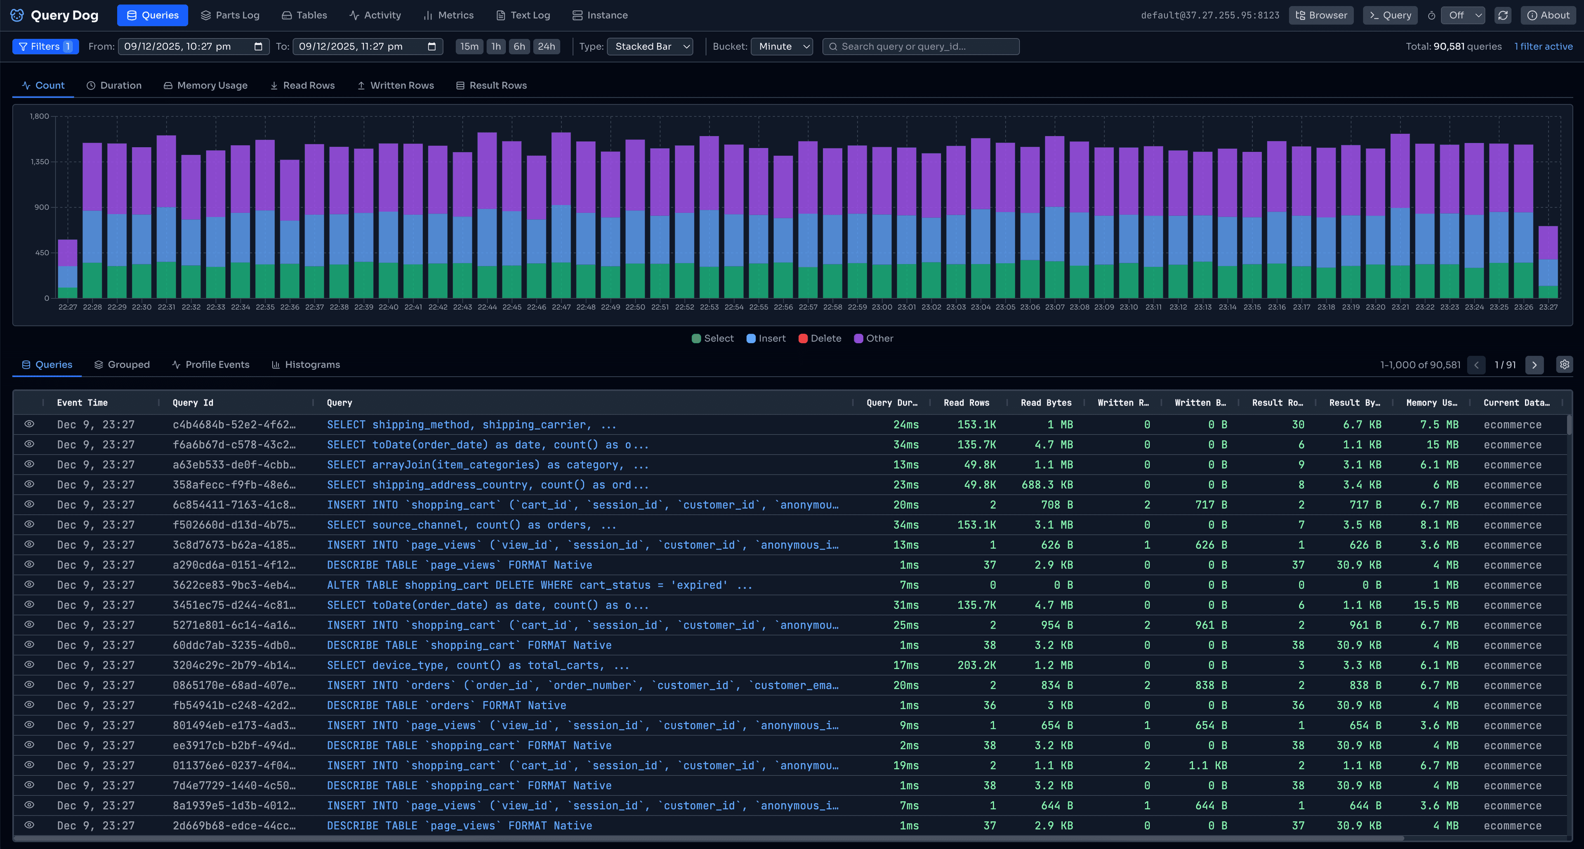Viewport: 1584px width, 849px height.
Task: Toggle the Insert series in the chart legend
Action: click(x=766, y=338)
